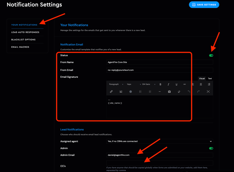Disable the Notification Email status toggle
This screenshot has height=172, width=234.
click(x=211, y=55)
